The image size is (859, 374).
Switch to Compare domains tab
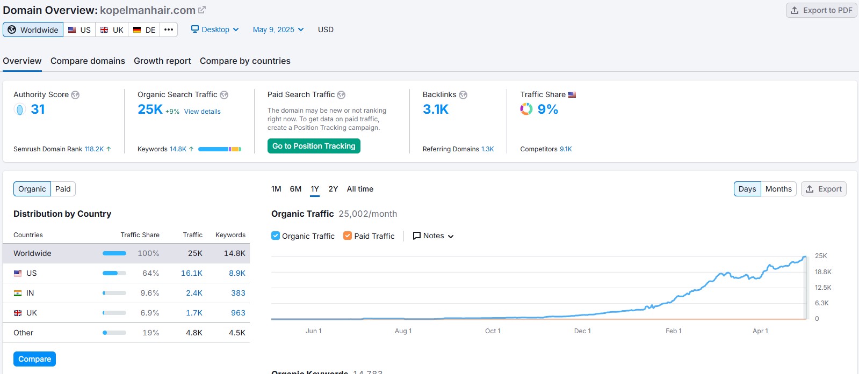88,61
